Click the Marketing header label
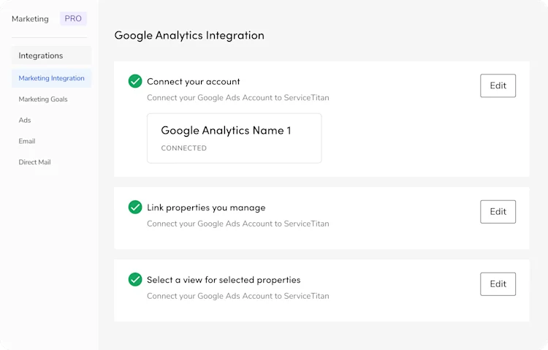548x350 pixels. (x=30, y=19)
